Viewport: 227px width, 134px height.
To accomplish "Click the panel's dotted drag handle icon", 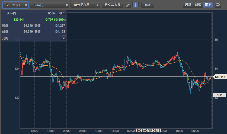I will click(4, 13).
